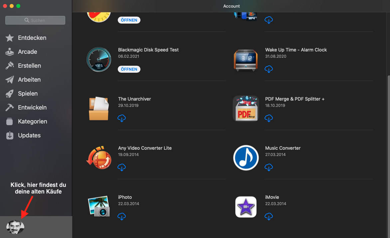Download iMovie via cloud icon

(269, 216)
